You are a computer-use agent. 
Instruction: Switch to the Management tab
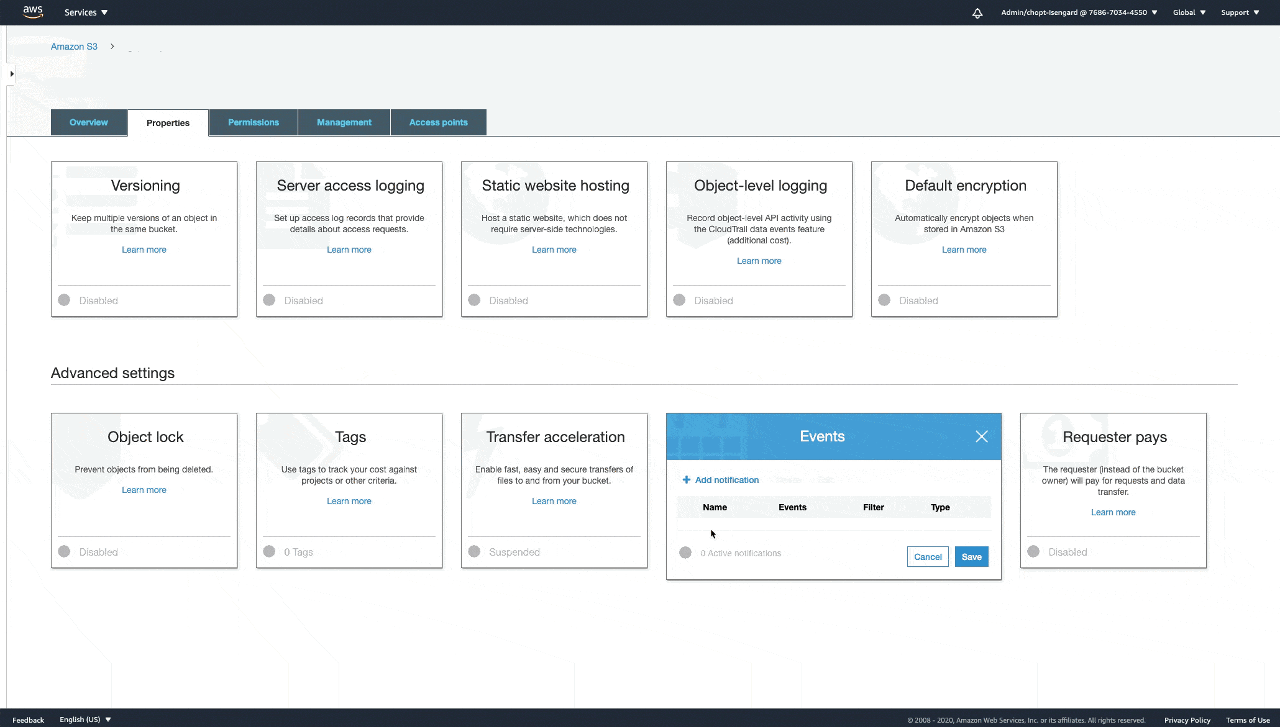pos(344,122)
